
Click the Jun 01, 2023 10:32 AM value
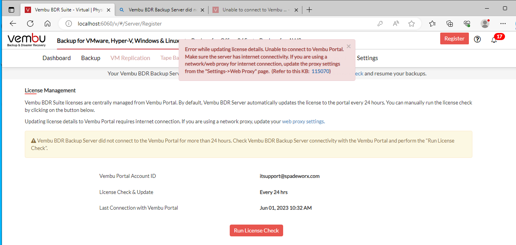click(286, 208)
